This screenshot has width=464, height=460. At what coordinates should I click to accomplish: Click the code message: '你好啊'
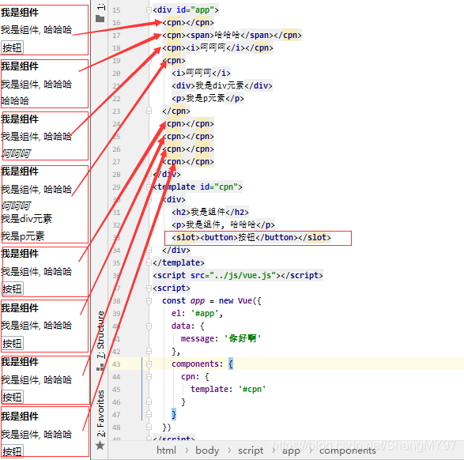[221, 339]
